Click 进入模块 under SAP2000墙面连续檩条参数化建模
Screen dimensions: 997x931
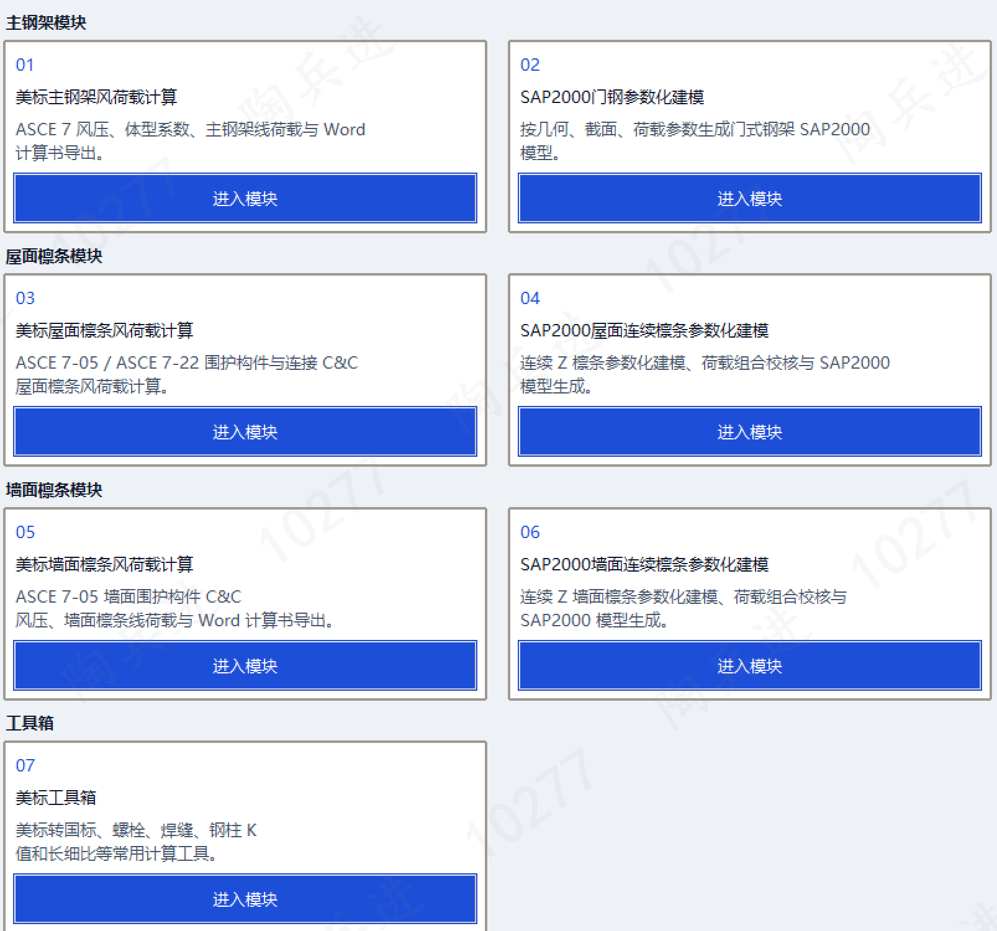tap(750, 665)
